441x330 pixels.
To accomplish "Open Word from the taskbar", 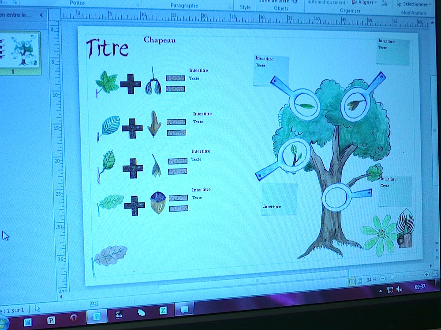I will click(x=27, y=323).
